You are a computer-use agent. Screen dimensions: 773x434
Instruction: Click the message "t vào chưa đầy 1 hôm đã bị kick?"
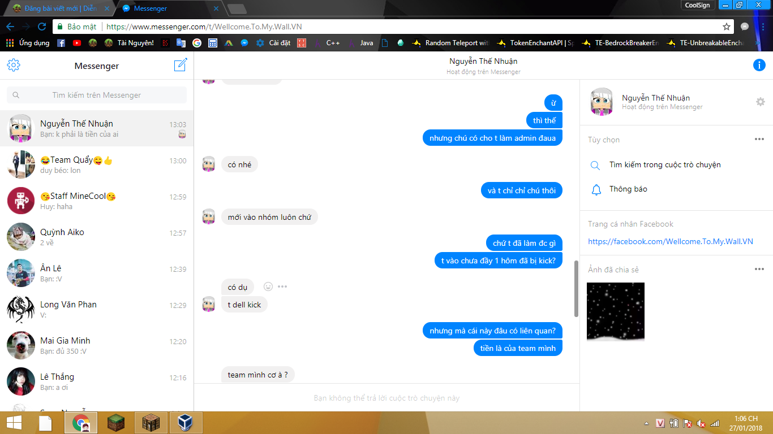(x=499, y=261)
